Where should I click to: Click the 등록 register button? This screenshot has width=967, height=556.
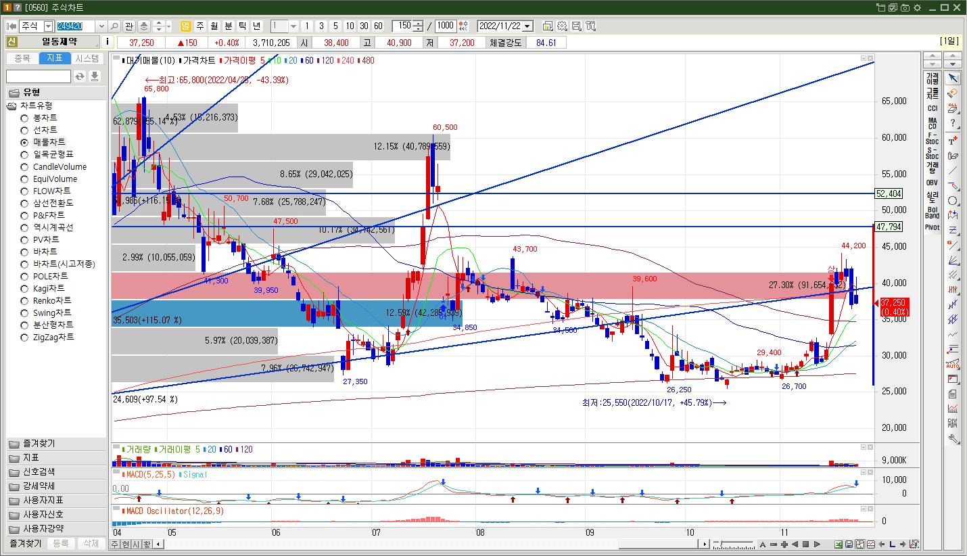point(61,544)
